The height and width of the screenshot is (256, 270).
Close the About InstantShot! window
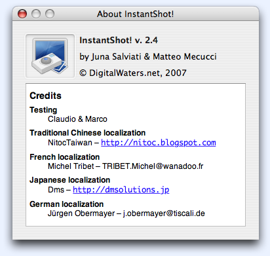tap(22, 14)
